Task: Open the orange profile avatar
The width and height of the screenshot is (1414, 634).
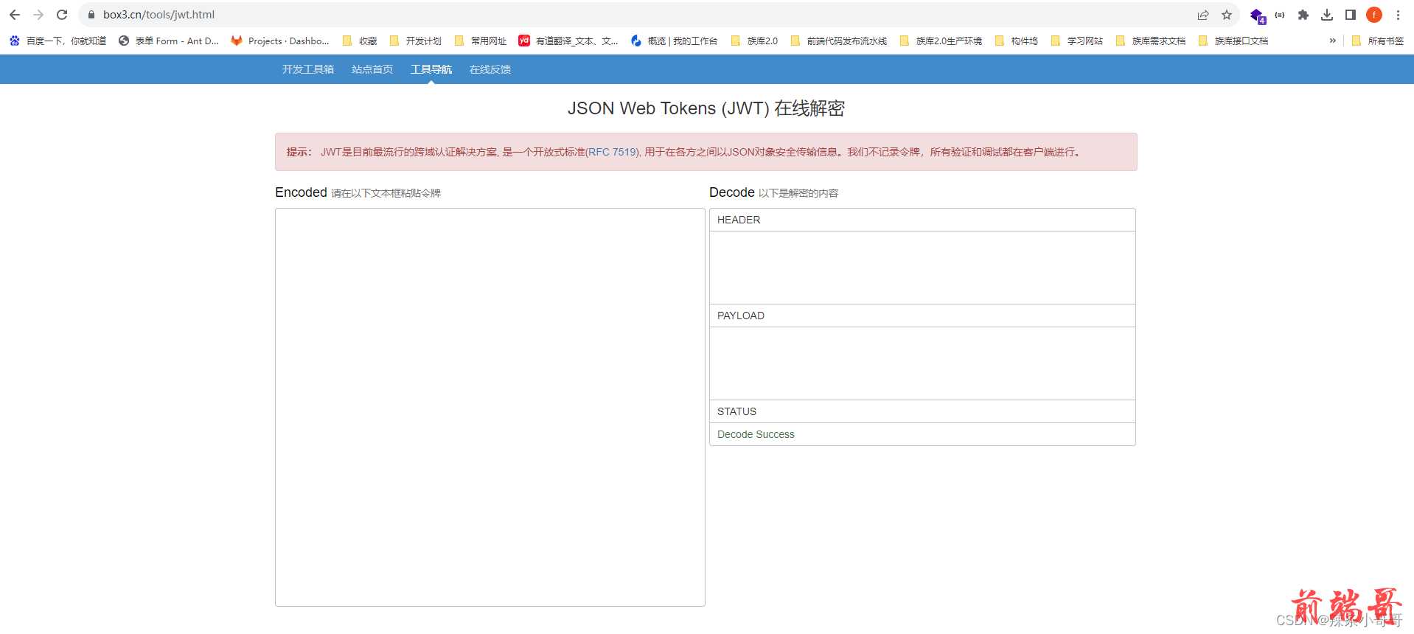Action: [1374, 15]
